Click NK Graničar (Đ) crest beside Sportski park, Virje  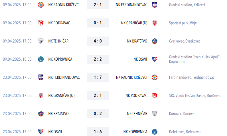click(x=155, y=23)
